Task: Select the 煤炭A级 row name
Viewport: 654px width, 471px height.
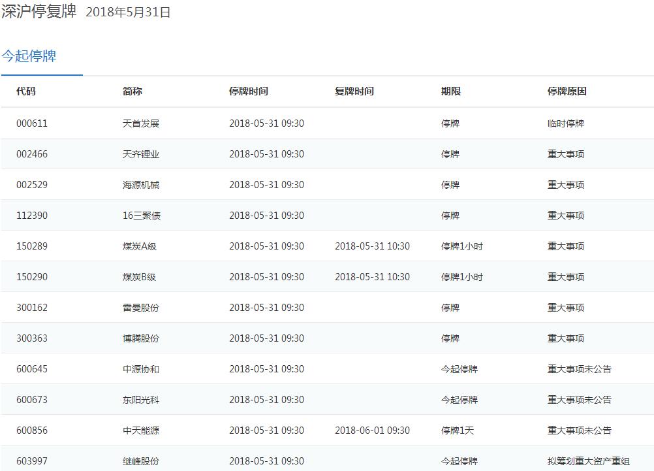Action: (x=140, y=246)
